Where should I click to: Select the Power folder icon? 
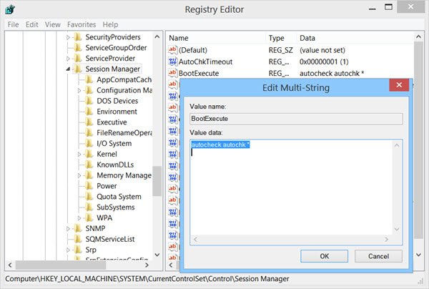click(89, 186)
